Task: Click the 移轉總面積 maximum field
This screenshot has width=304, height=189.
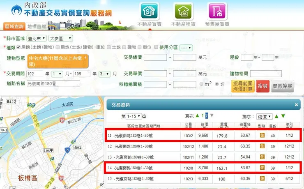Action: [x=184, y=84]
